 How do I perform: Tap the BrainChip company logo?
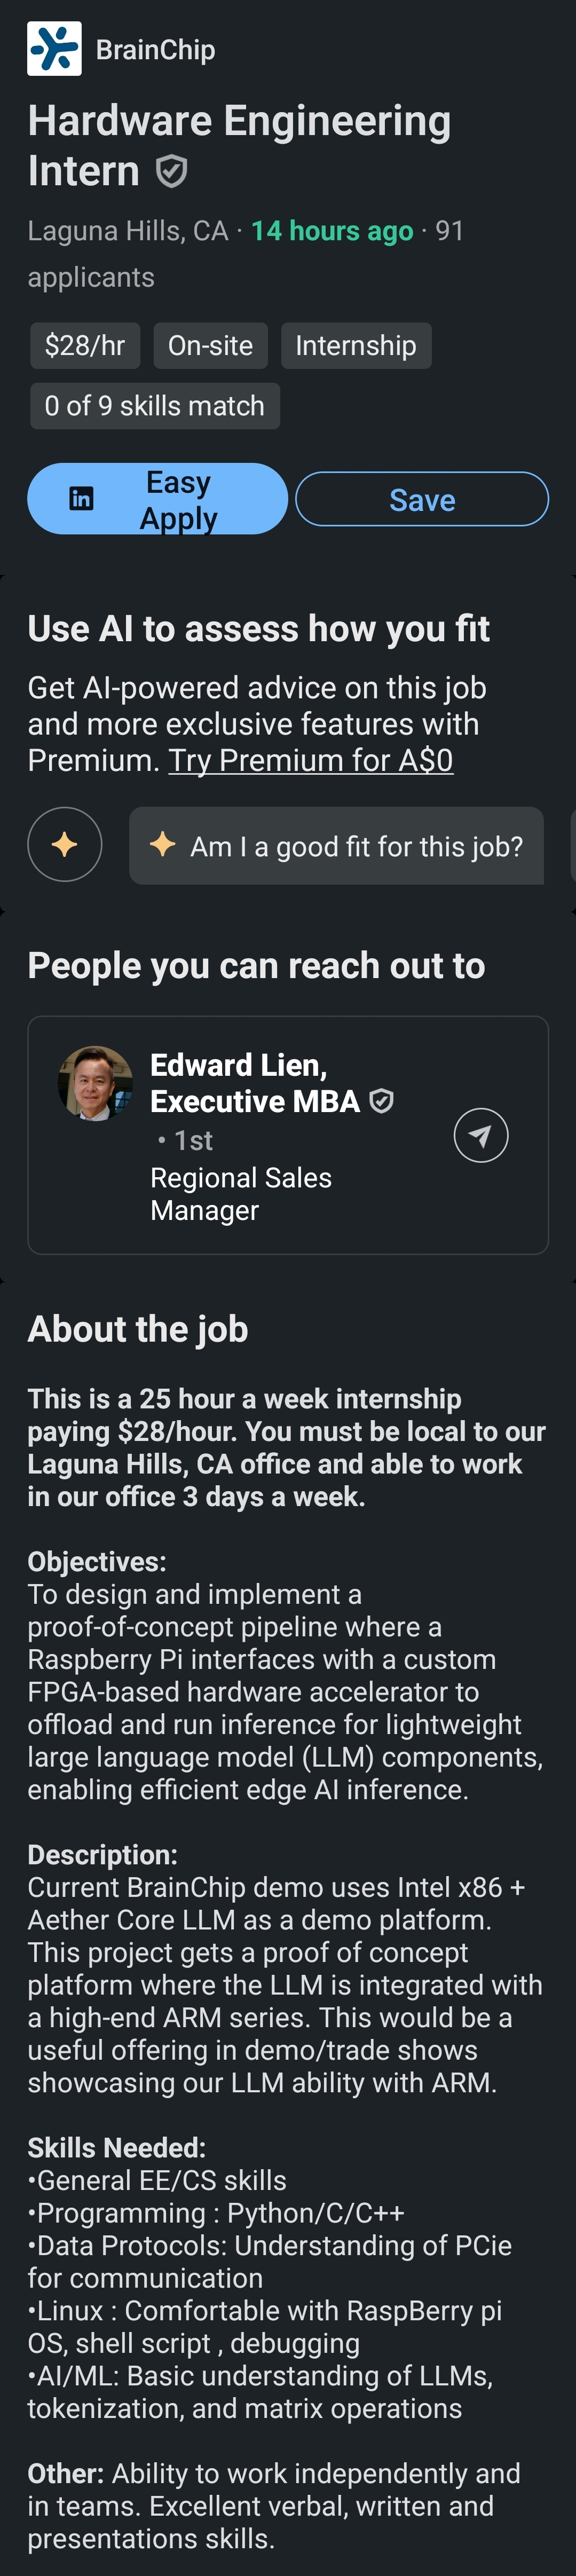pos(54,49)
